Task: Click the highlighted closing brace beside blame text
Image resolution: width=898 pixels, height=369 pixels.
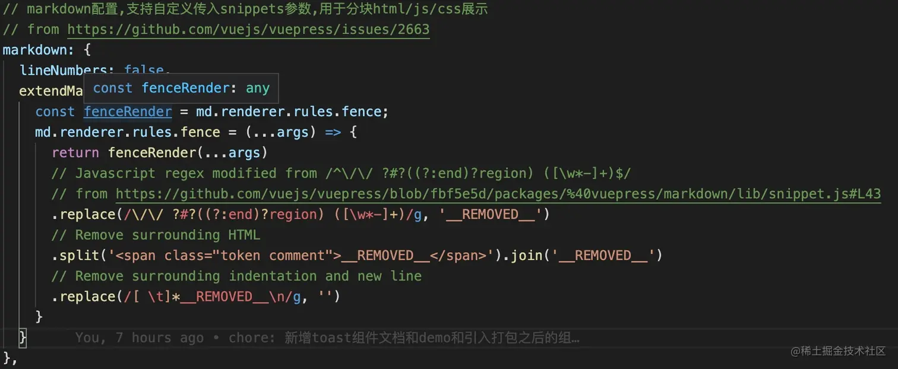Action: (x=23, y=338)
